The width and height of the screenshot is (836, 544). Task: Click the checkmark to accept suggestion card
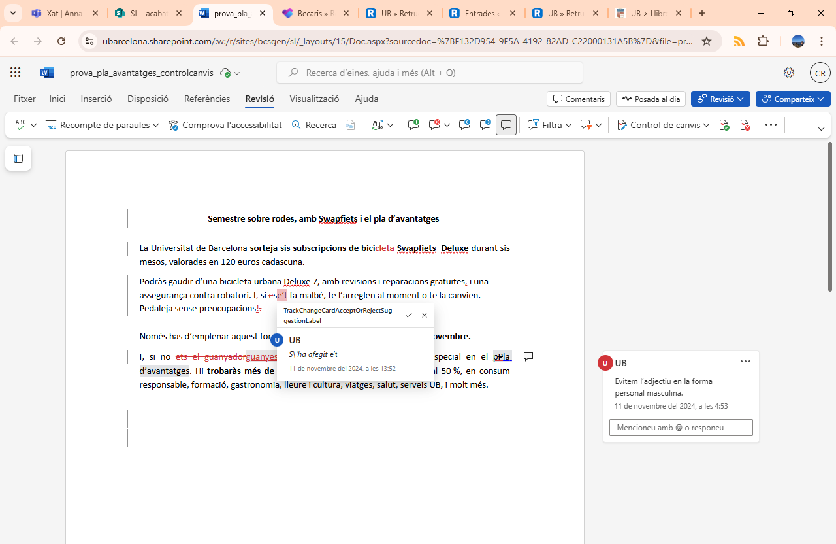409,315
